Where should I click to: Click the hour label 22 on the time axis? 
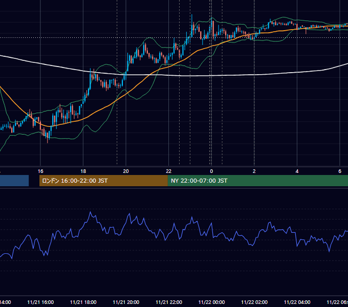(x=169, y=171)
